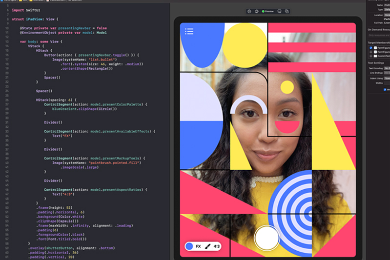The width and height of the screenshot is (390, 260).
Task: Tap the list bullet menu icon in preview
Action: click(189, 31)
